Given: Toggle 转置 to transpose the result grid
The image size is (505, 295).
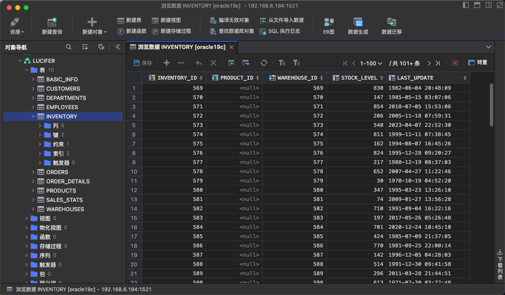Looking at the screenshot, I should coord(480,62).
